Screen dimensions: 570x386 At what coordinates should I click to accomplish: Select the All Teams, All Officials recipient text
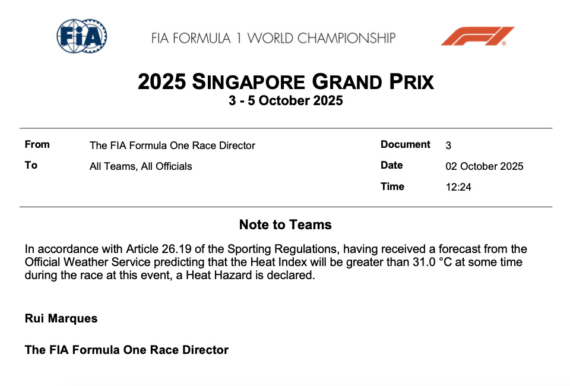pyautogui.click(x=141, y=166)
